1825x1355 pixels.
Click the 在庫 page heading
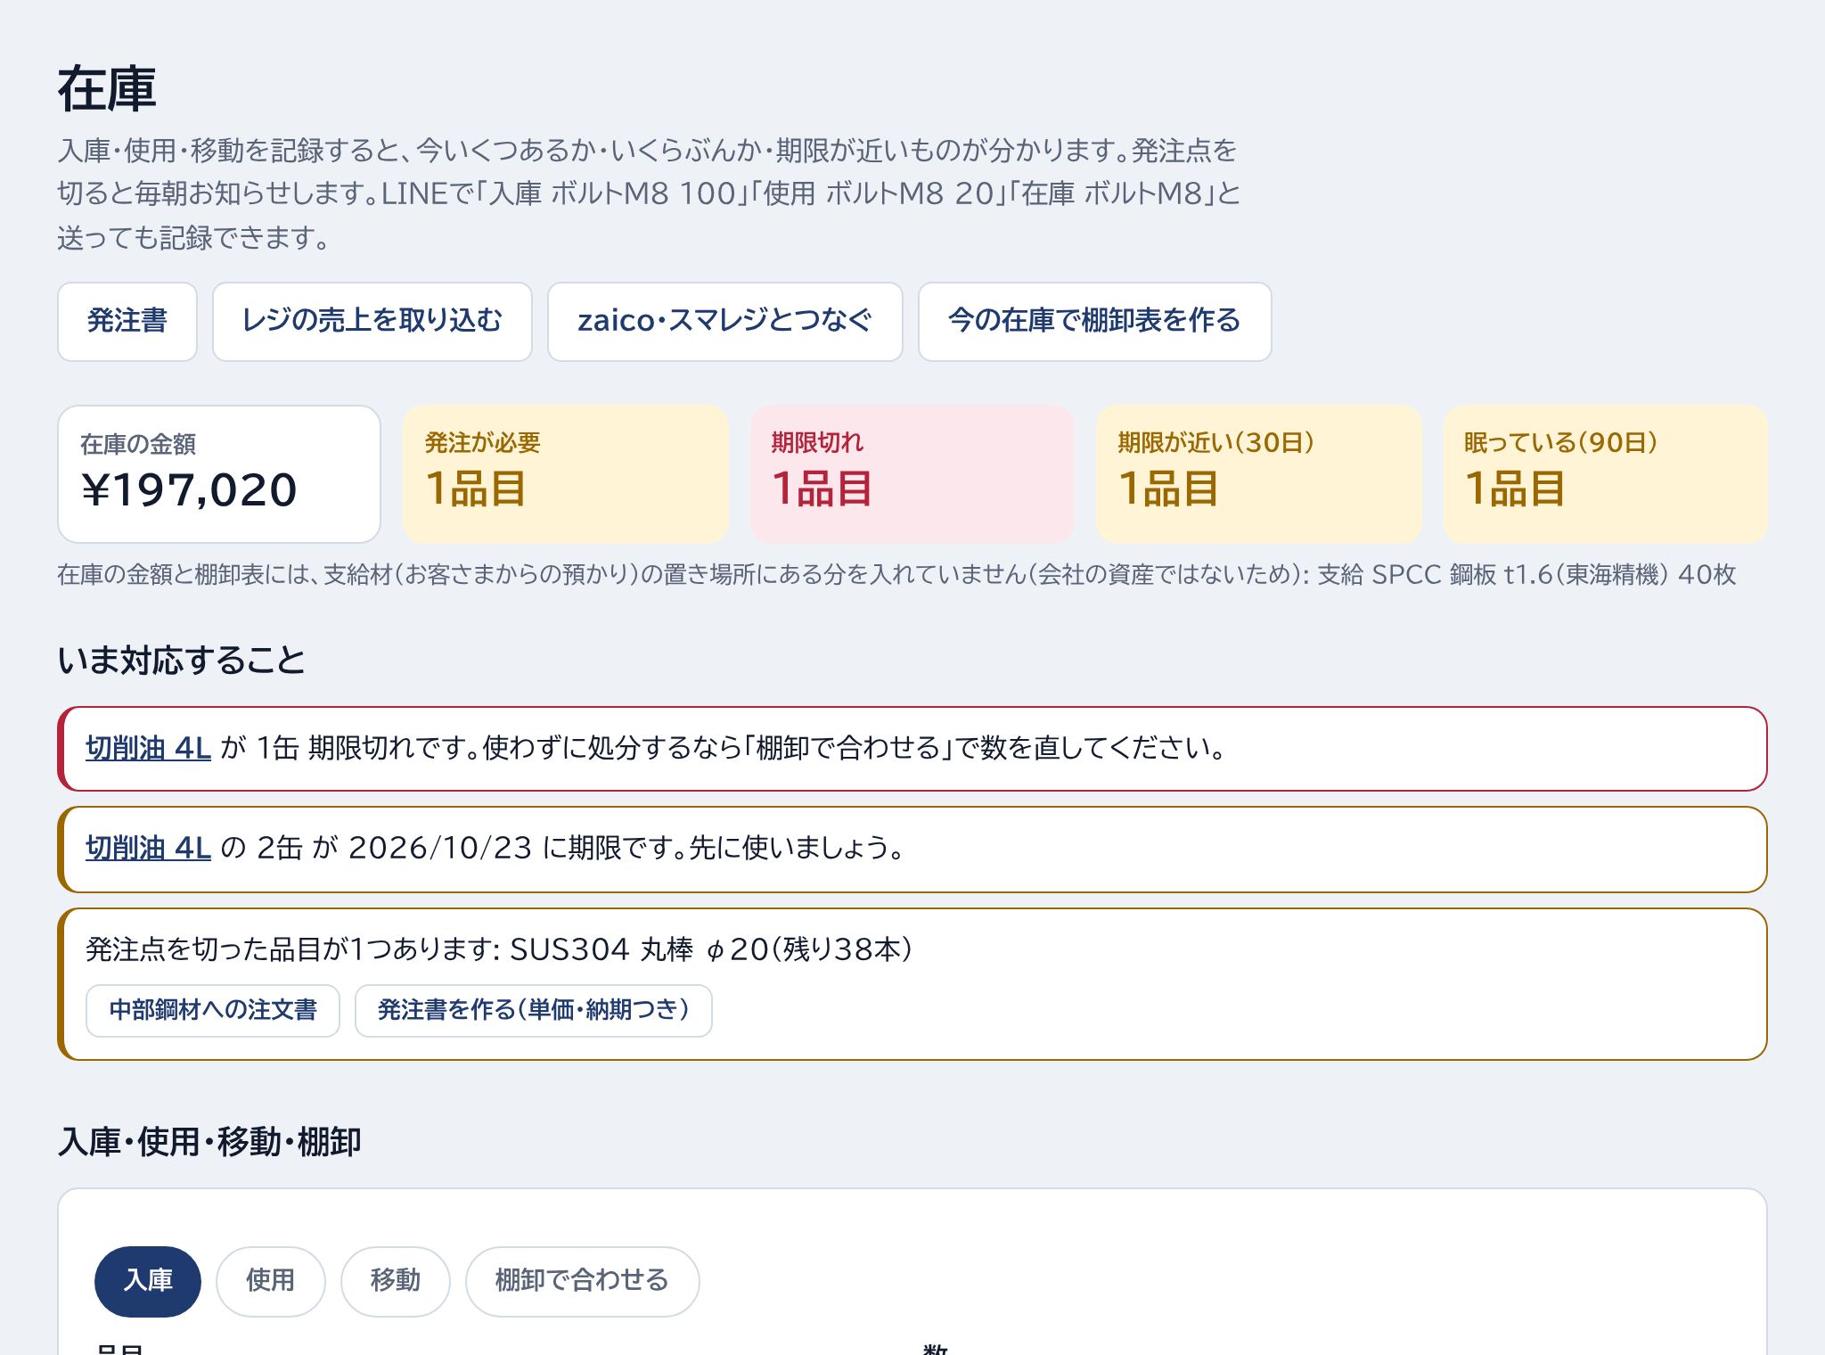107,89
